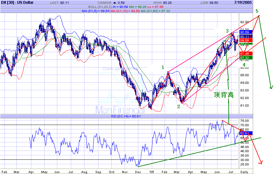Click the 7/19/2005 date in header
The height and width of the screenshot is (174, 274).
tap(263, 3)
